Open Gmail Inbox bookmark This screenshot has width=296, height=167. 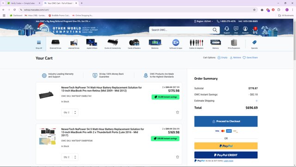[x=35, y=15]
